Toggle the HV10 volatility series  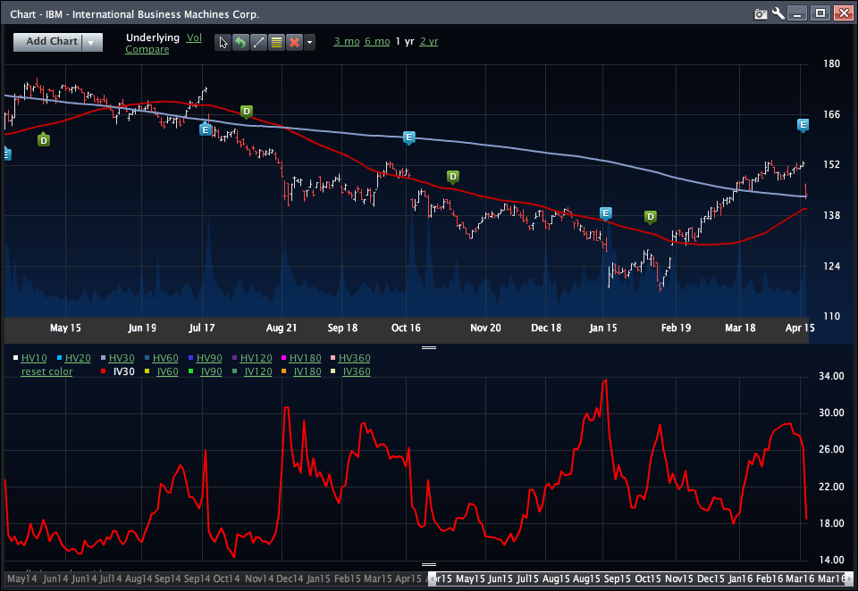tap(34, 358)
